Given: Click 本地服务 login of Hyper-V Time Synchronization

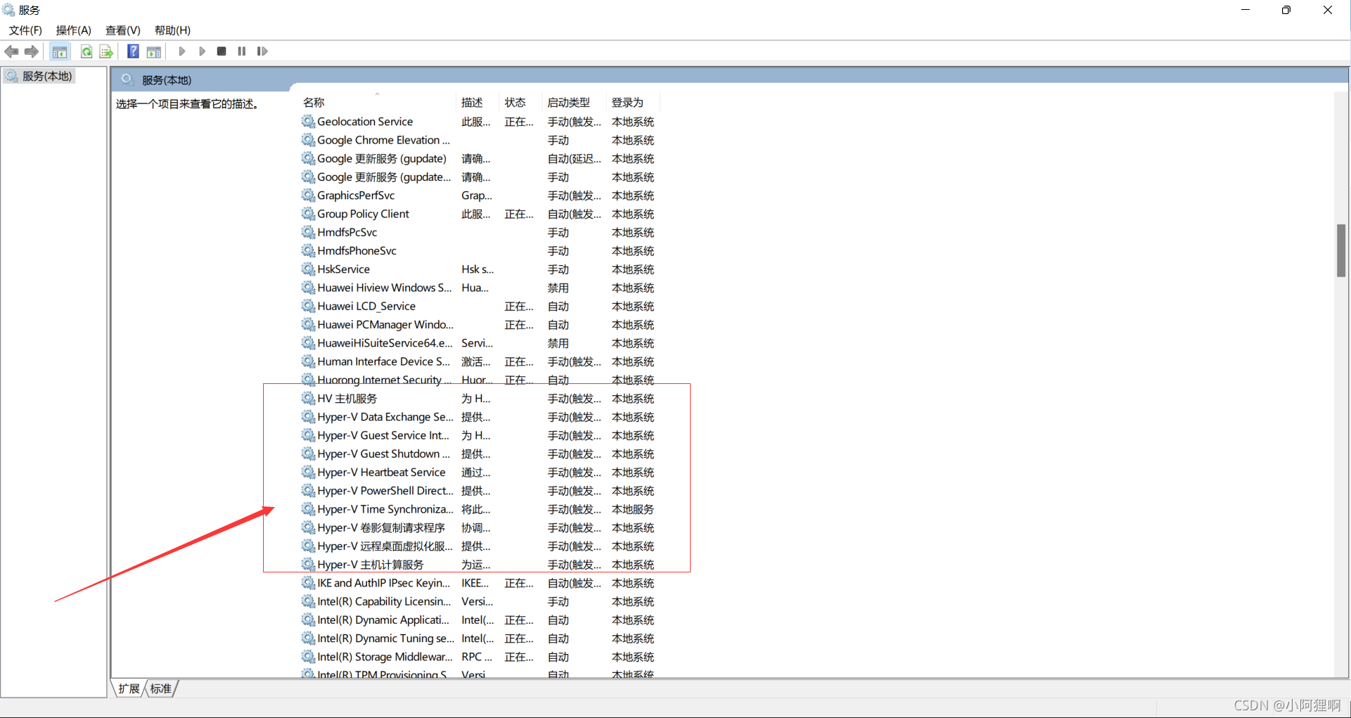Looking at the screenshot, I should pyautogui.click(x=633, y=509).
